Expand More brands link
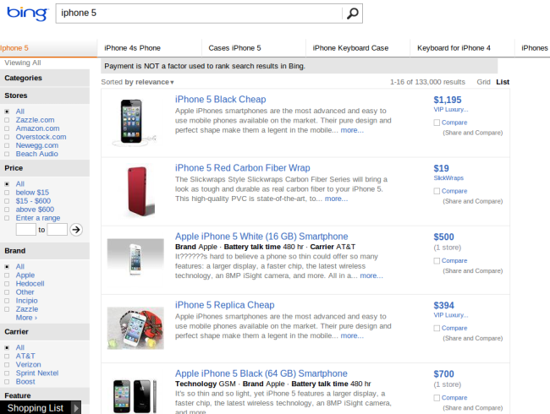The image size is (550, 414). click(26, 318)
